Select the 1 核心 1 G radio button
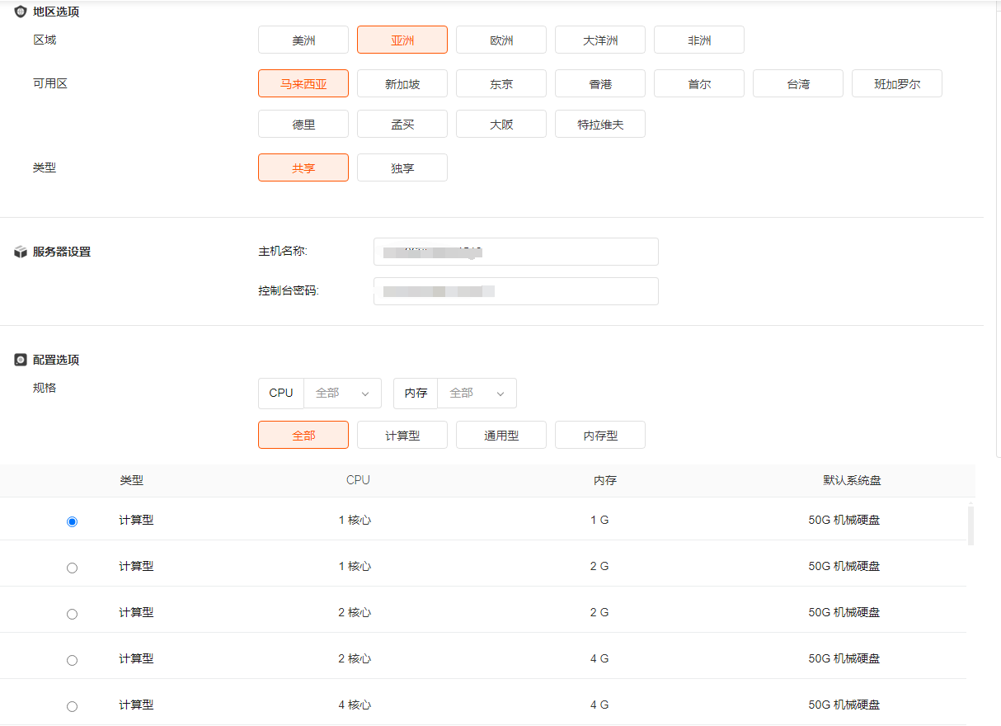The width and height of the screenshot is (1001, 726). point(72,521)
